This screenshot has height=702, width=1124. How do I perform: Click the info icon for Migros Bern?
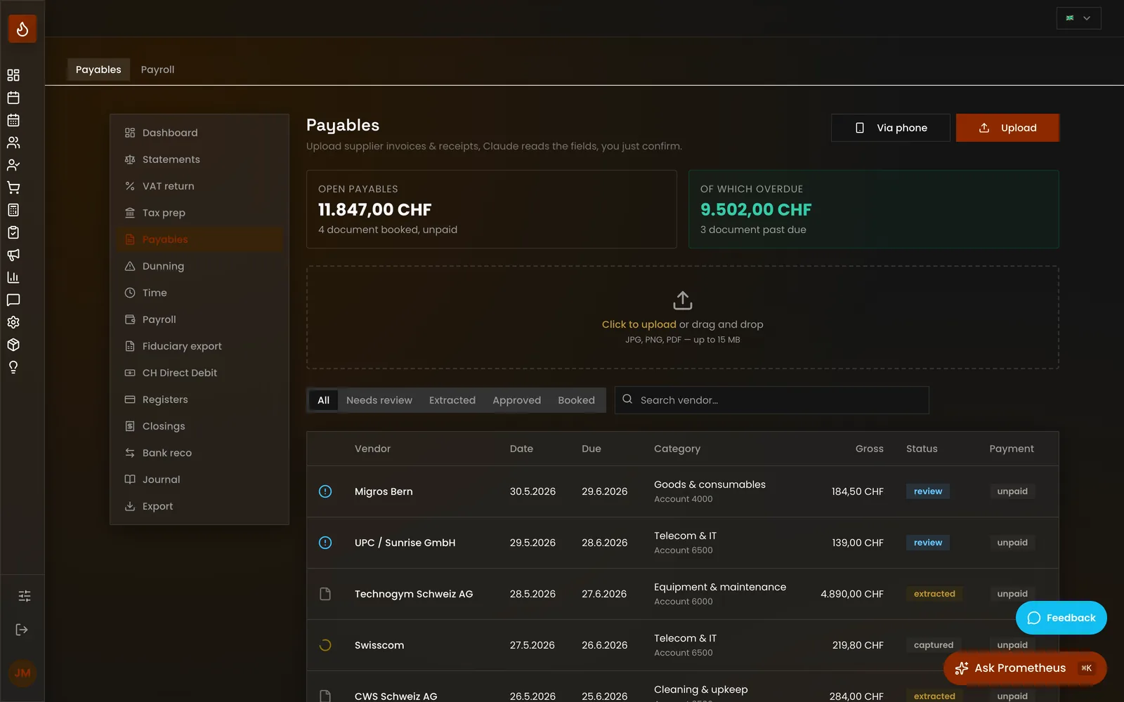click(325, 491)
